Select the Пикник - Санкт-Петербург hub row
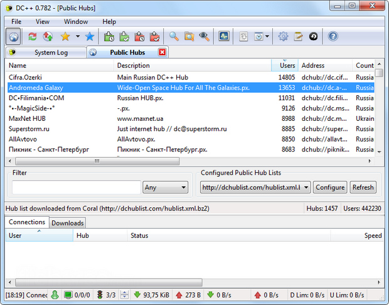 coord(191,150)
